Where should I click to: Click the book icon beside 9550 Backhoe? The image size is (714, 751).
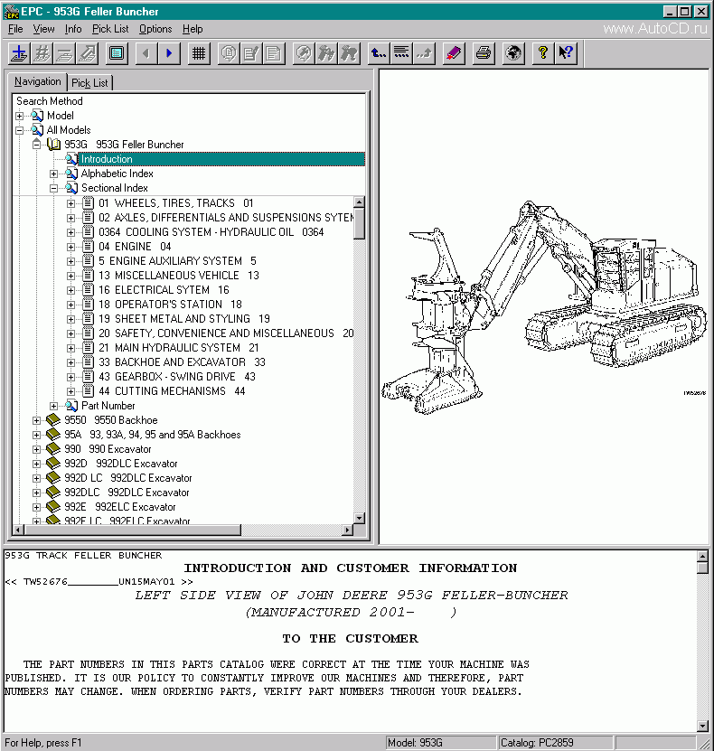[x=53, y=420]
